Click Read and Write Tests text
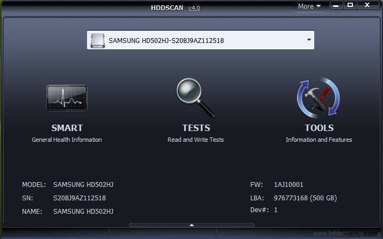Screen dimensions: 383x239 click(x=196, y=140)
